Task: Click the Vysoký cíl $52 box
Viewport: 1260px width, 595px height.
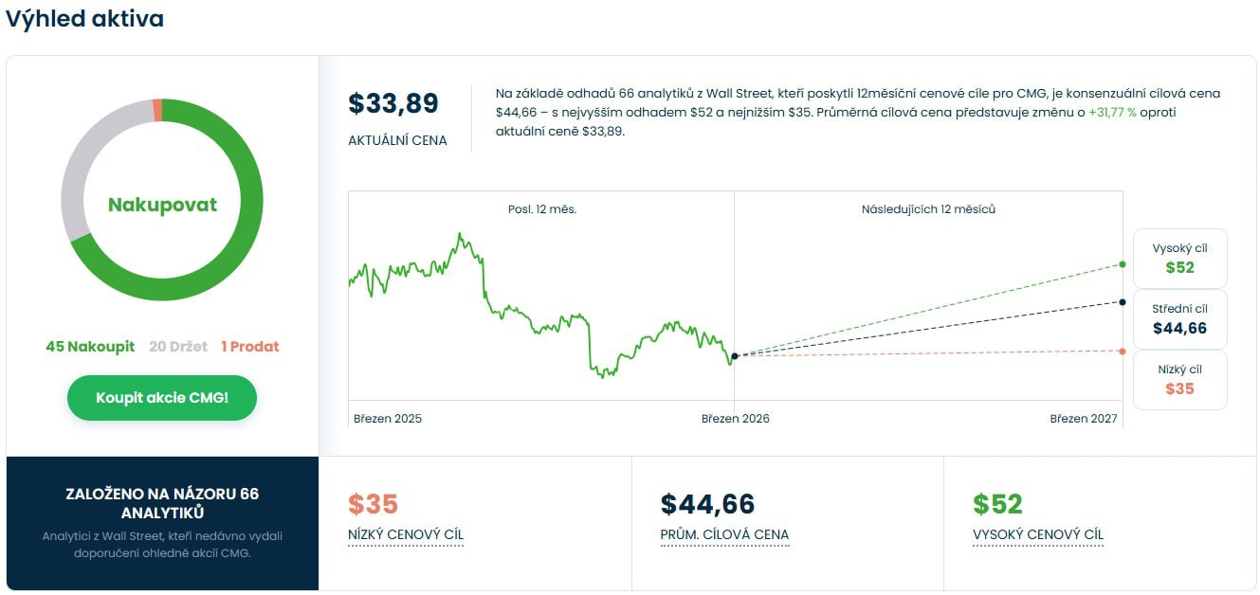Action: click(x=1179, y=258)
